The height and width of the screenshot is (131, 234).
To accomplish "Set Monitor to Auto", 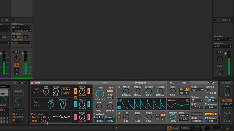I will tap(19, 37).
